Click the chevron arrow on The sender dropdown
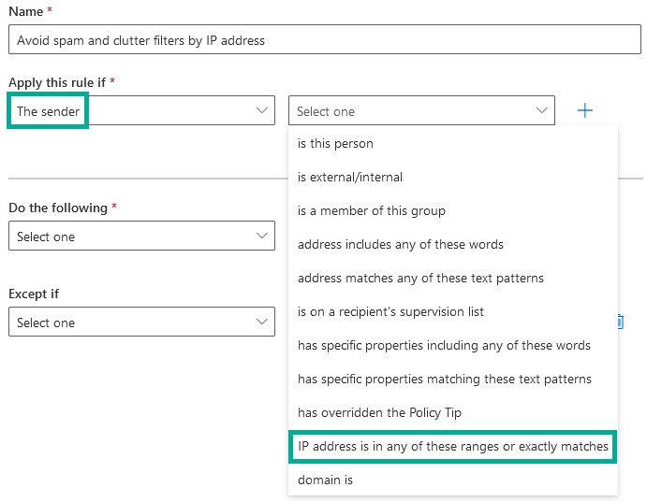 pos(261,110)
